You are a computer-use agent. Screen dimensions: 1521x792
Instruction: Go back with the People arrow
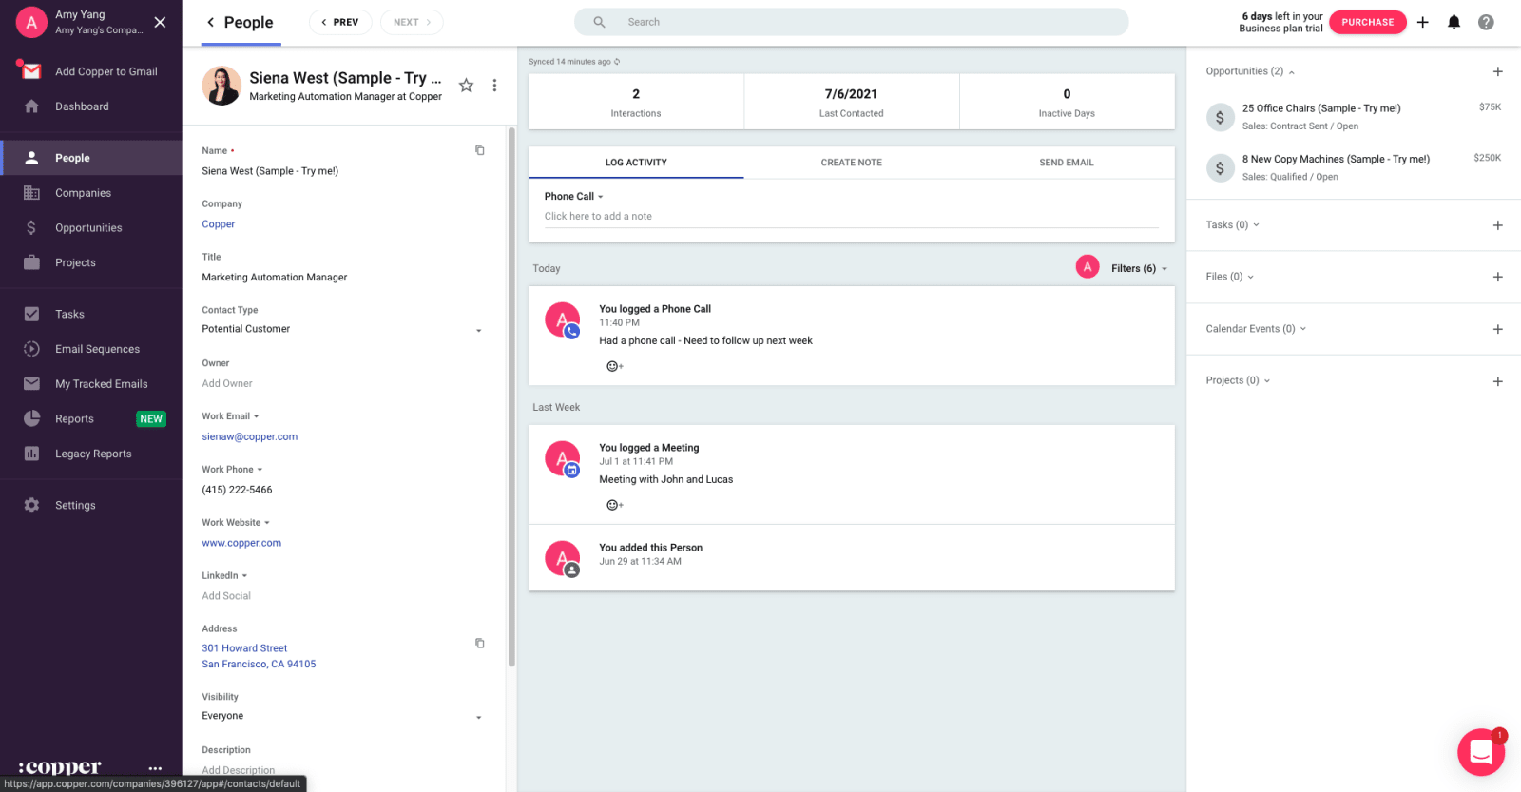click(x=211, y=22)
